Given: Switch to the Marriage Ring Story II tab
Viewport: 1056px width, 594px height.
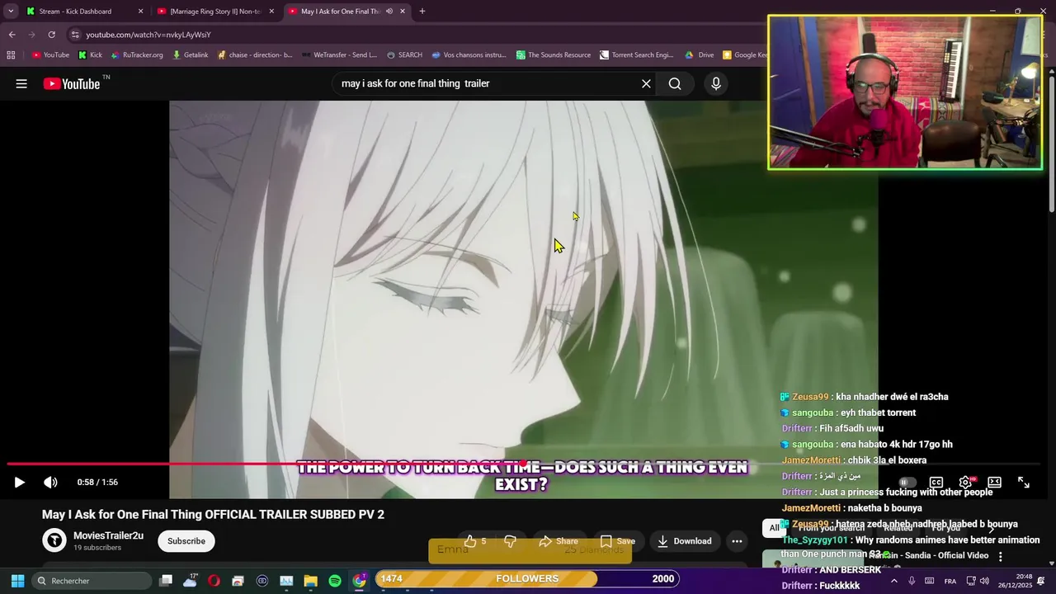Looking at the screenshot, I should (x=215, y=12).
